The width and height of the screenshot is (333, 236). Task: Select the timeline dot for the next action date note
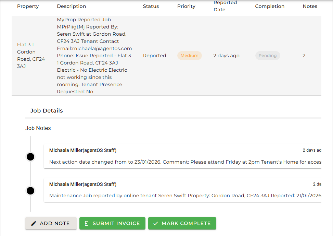[x=30, y=157]
